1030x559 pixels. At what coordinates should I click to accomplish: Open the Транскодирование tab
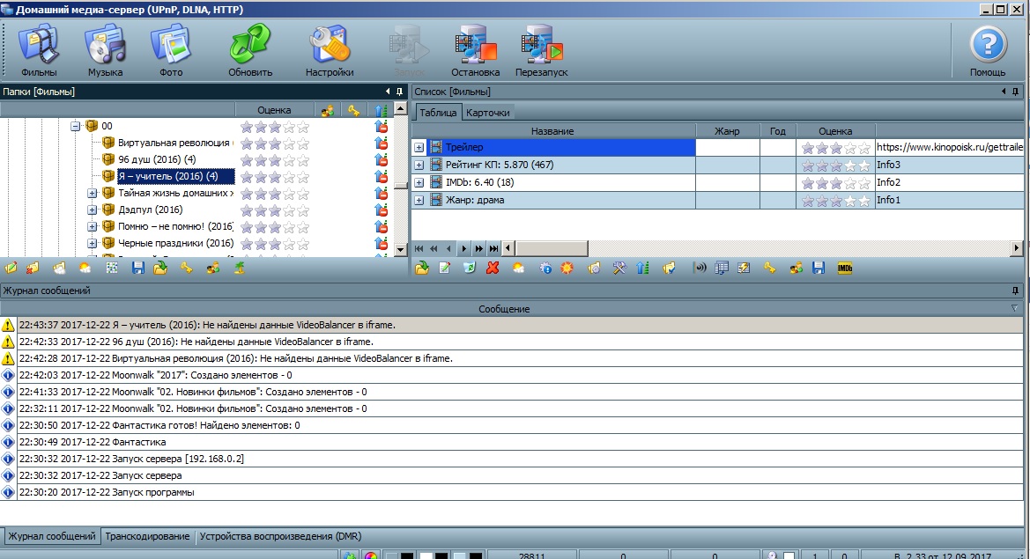click(147, 536)
